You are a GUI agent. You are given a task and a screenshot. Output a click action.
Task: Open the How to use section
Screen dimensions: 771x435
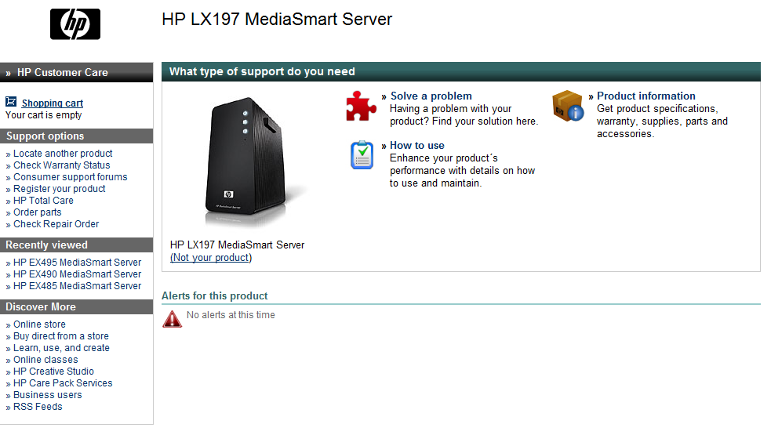417,146
